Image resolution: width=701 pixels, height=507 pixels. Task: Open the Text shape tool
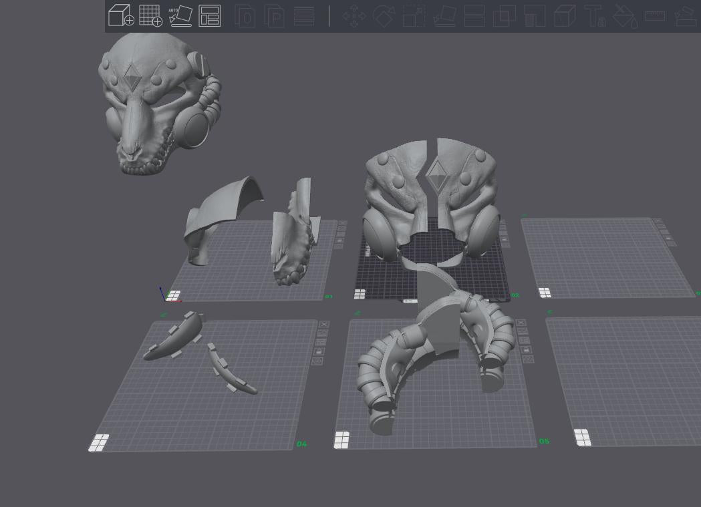coord(594,16)
